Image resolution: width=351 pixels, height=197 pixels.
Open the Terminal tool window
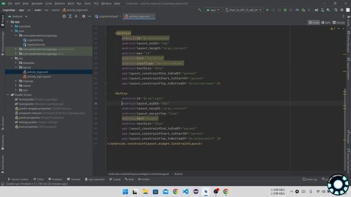(73, 179)
